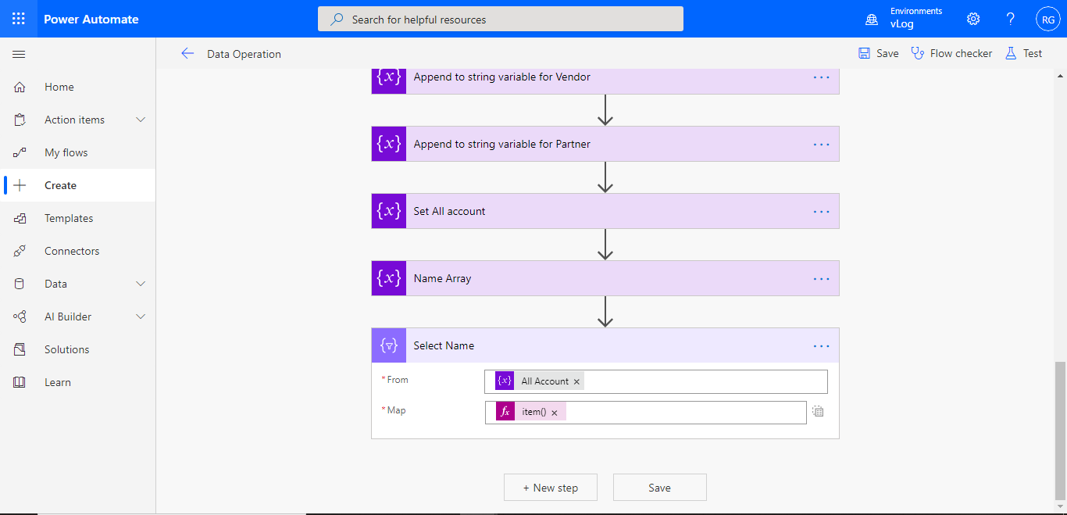Screen dimensions: 1067x515
Task: Click the fx expression icon in Map
Action: [505, 412]
